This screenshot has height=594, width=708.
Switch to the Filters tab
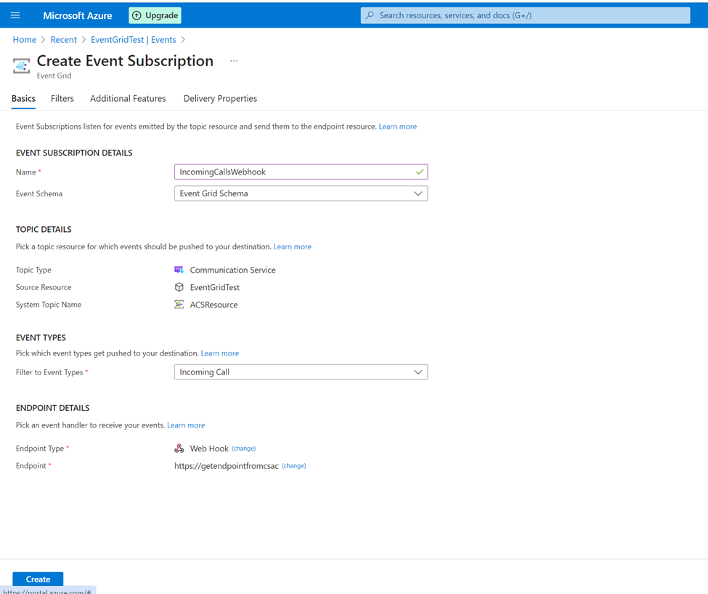click(62, 98)
